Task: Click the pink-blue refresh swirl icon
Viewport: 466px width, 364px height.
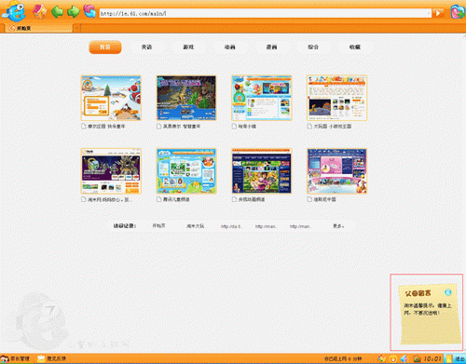Action: [x=89, y=11]
